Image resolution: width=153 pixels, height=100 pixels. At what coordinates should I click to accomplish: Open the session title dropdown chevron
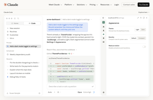[91, 19]
